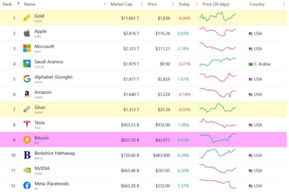This screenshot has width=289, height=192.
Task: Click the Market Cap column header
Action: (121, 4)
